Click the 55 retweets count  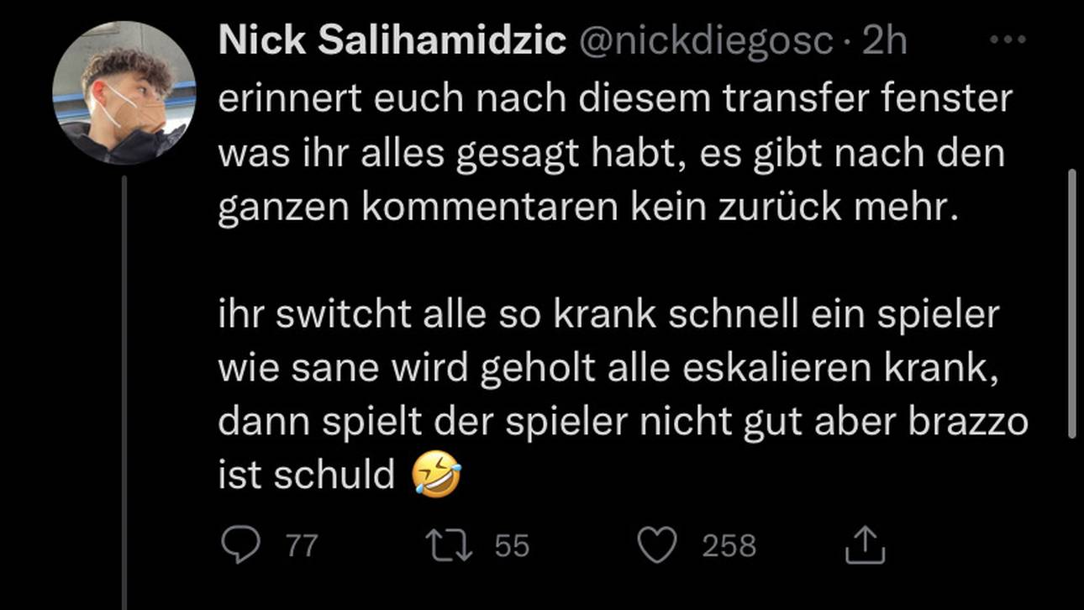coord(512,547)
